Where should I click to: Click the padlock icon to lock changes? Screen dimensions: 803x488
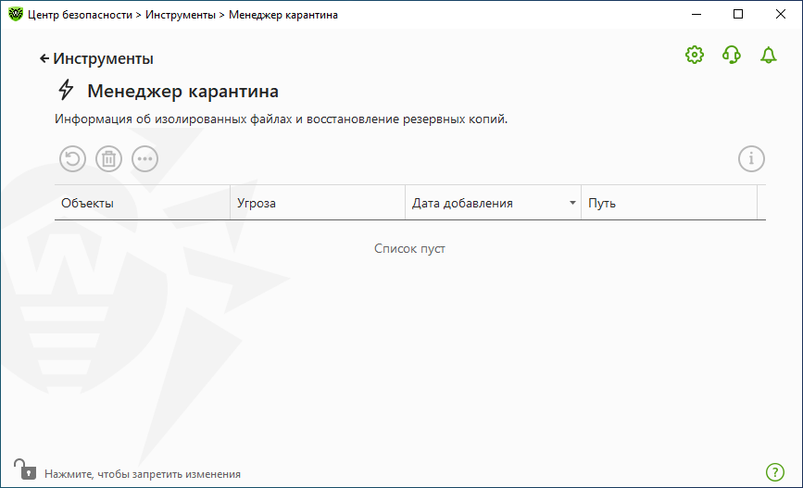[x=25, y=469]
